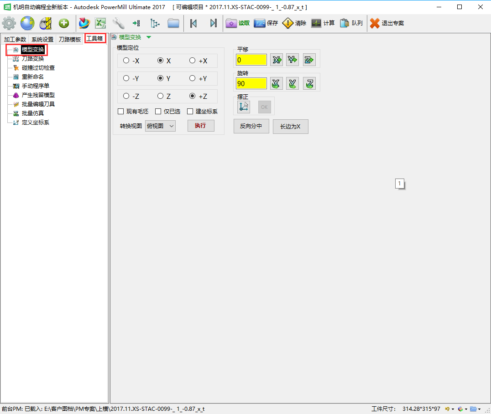Click the green plus add icon
This screenshot has height=414, width=491.
coord(64,23)
